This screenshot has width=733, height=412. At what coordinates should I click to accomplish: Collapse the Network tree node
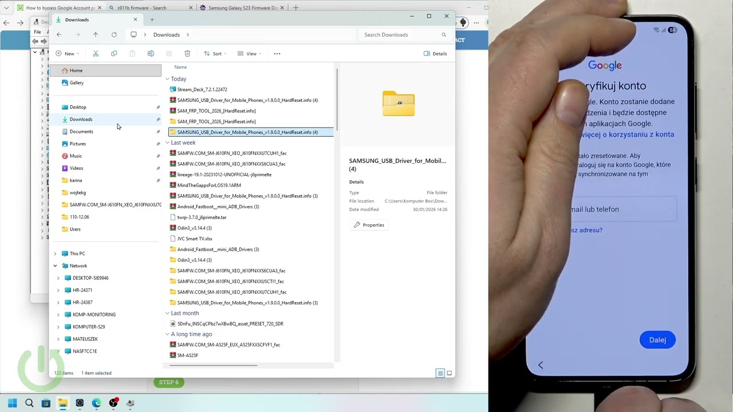(56, 266)
